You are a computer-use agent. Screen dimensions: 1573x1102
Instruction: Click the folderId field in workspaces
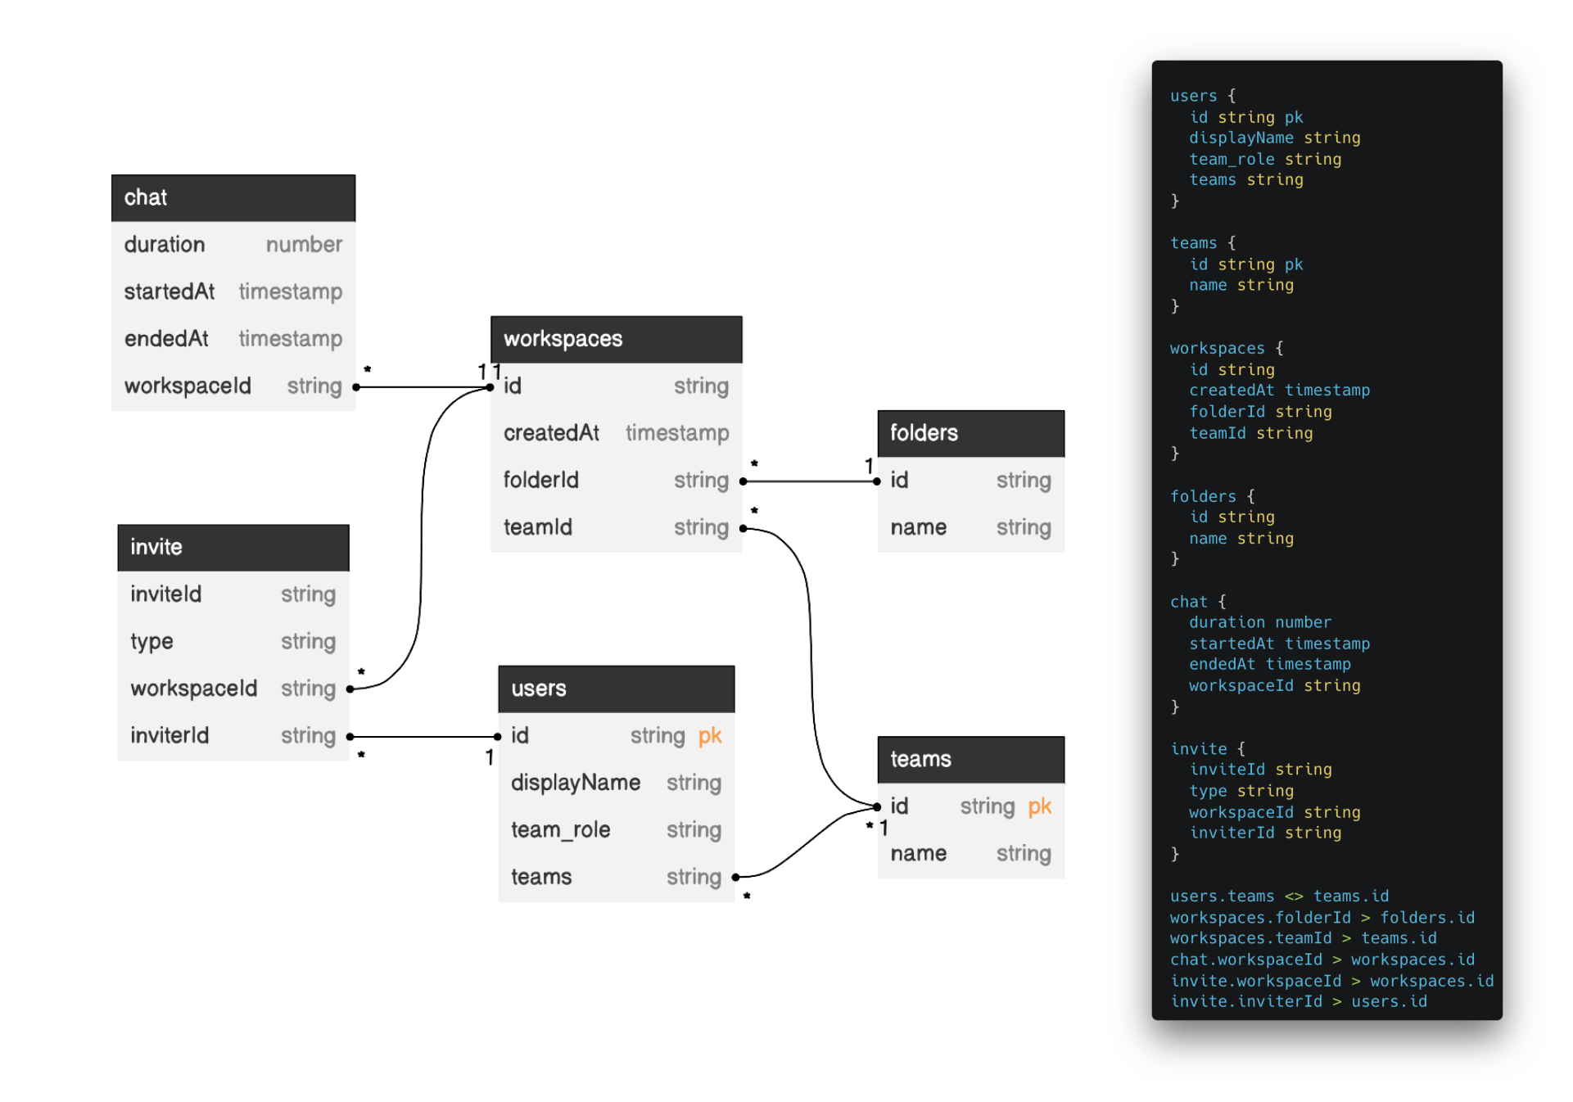click(540, 480)
